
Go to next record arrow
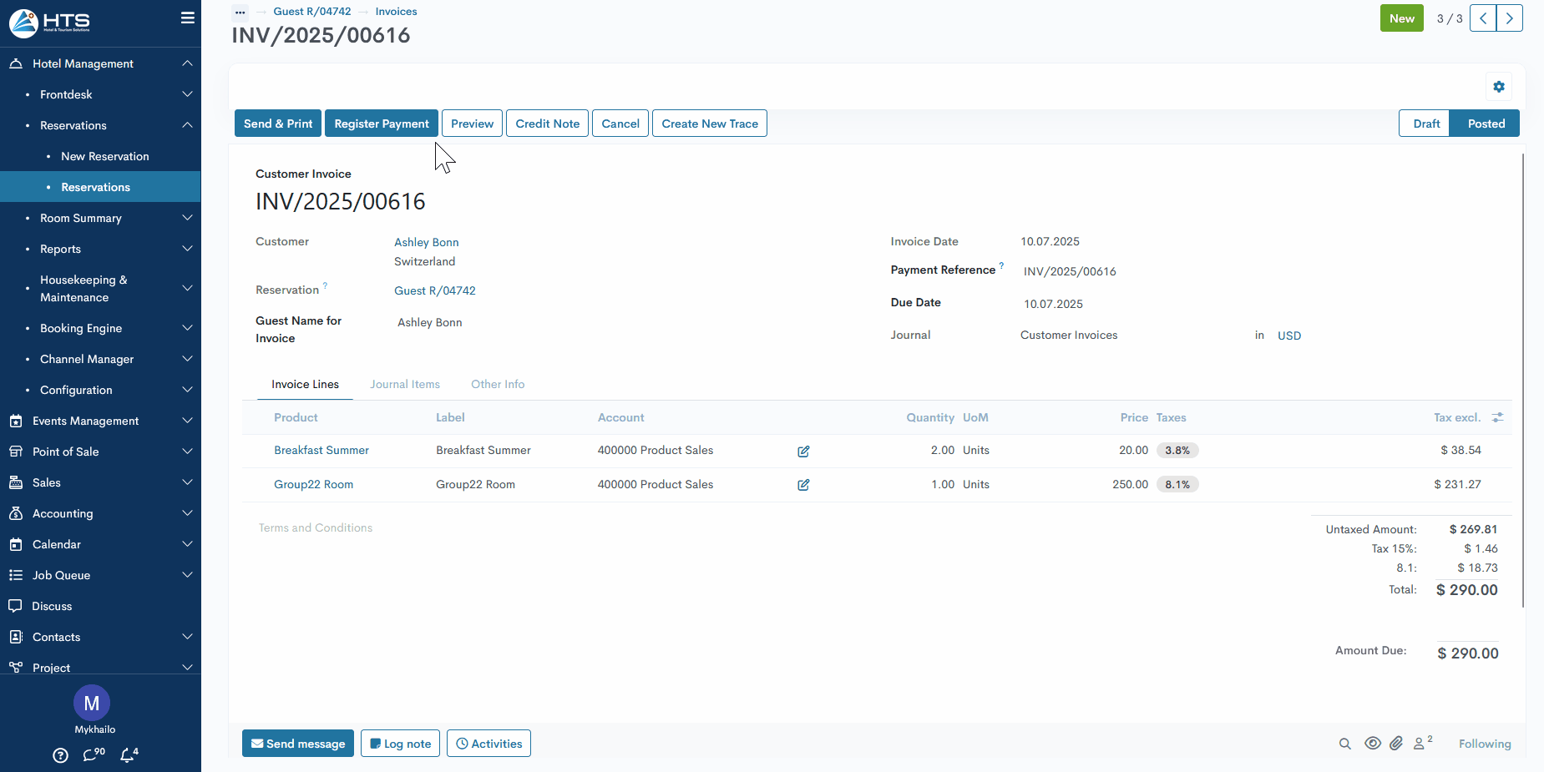[1509, 18]
